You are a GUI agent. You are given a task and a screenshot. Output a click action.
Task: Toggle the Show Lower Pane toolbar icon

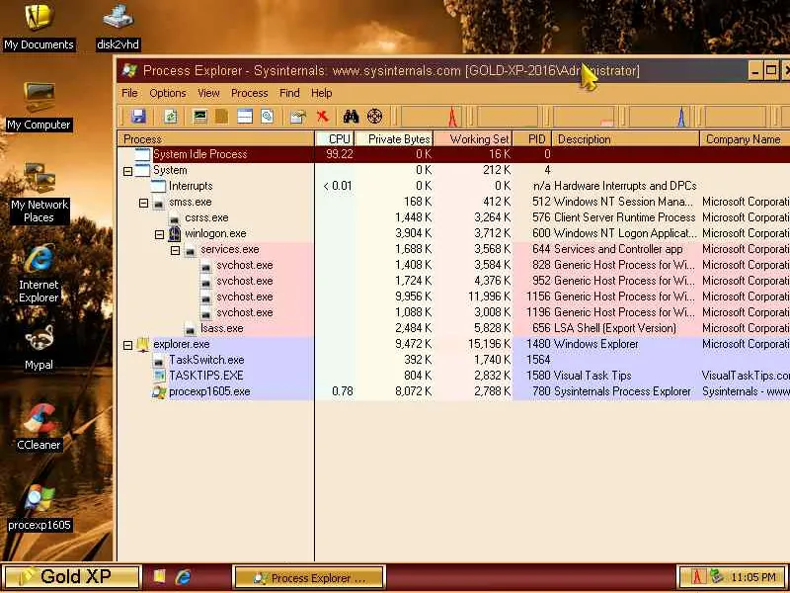pyautogui.click(x=245, y=117)
